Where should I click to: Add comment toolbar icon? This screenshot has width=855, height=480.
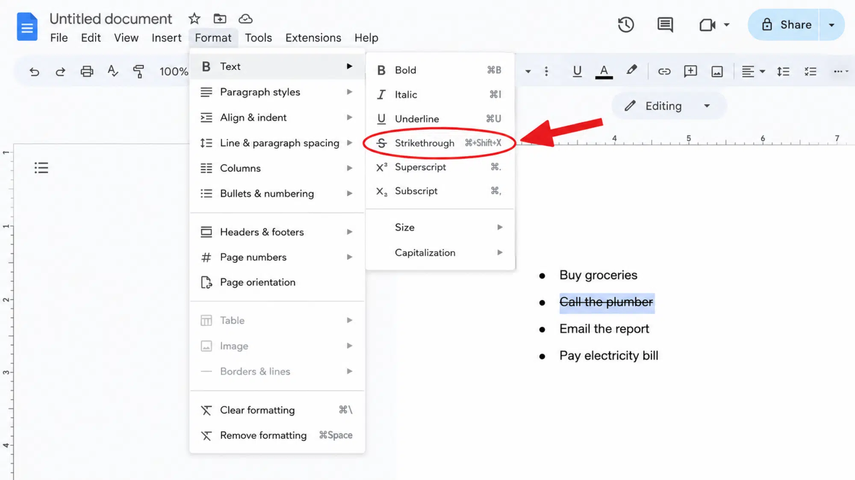(x=690, y=71)
